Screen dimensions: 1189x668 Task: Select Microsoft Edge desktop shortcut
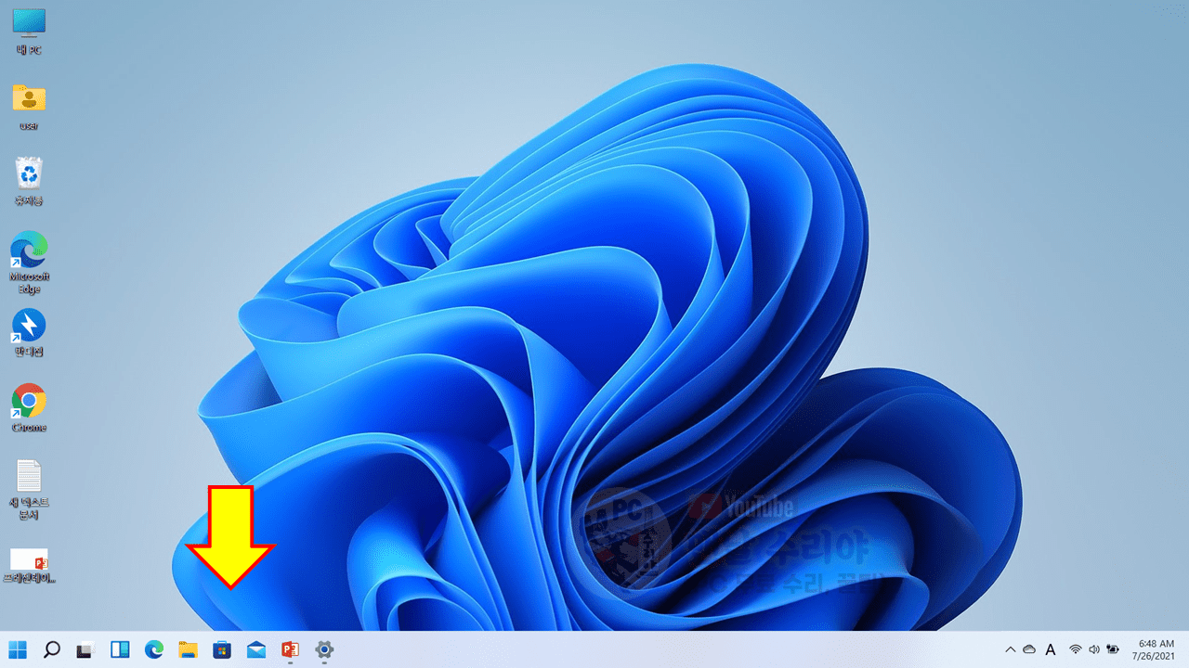pyautogui.click(x=29, y=263)
